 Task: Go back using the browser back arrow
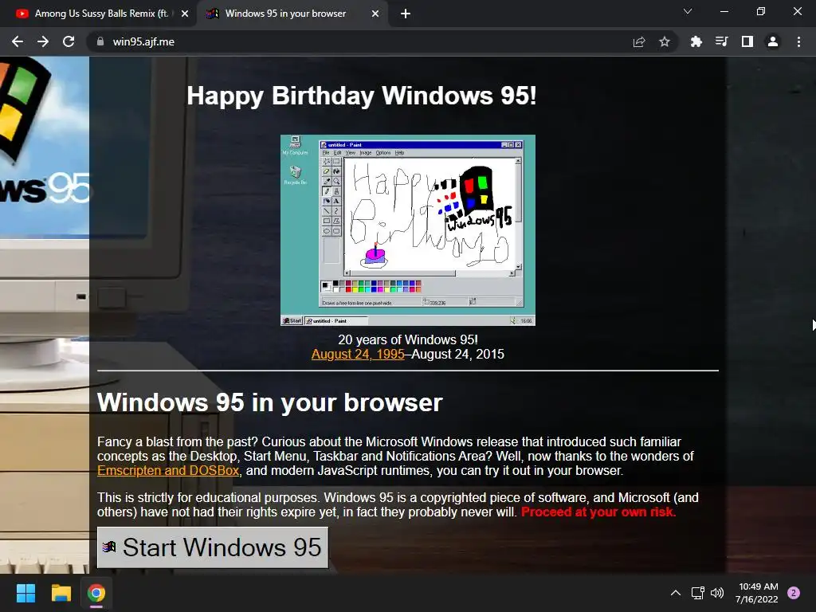click(18, 41)
